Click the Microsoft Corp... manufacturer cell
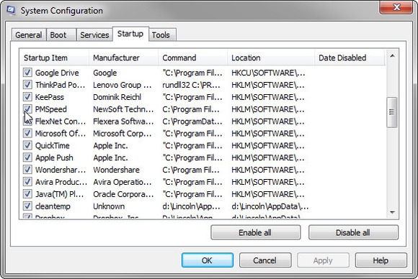The image size is (418, 279). coord(122,133)
